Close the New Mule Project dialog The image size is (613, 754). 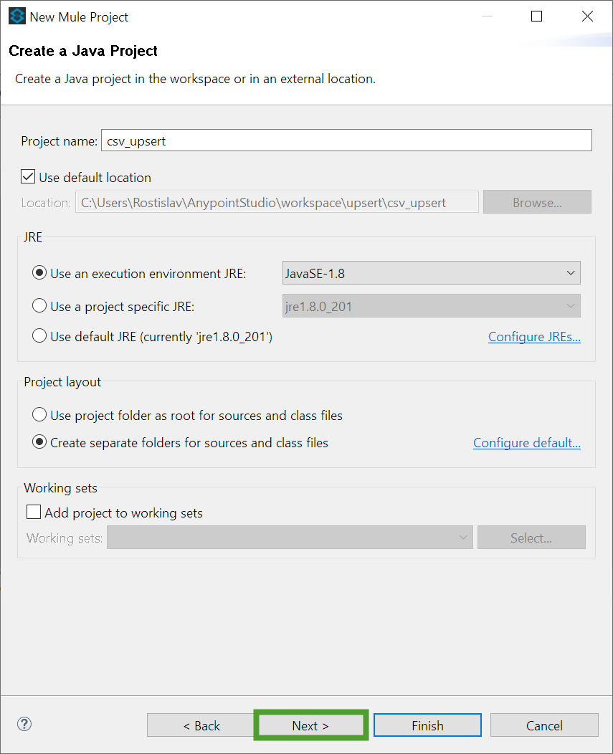(587, 16)
